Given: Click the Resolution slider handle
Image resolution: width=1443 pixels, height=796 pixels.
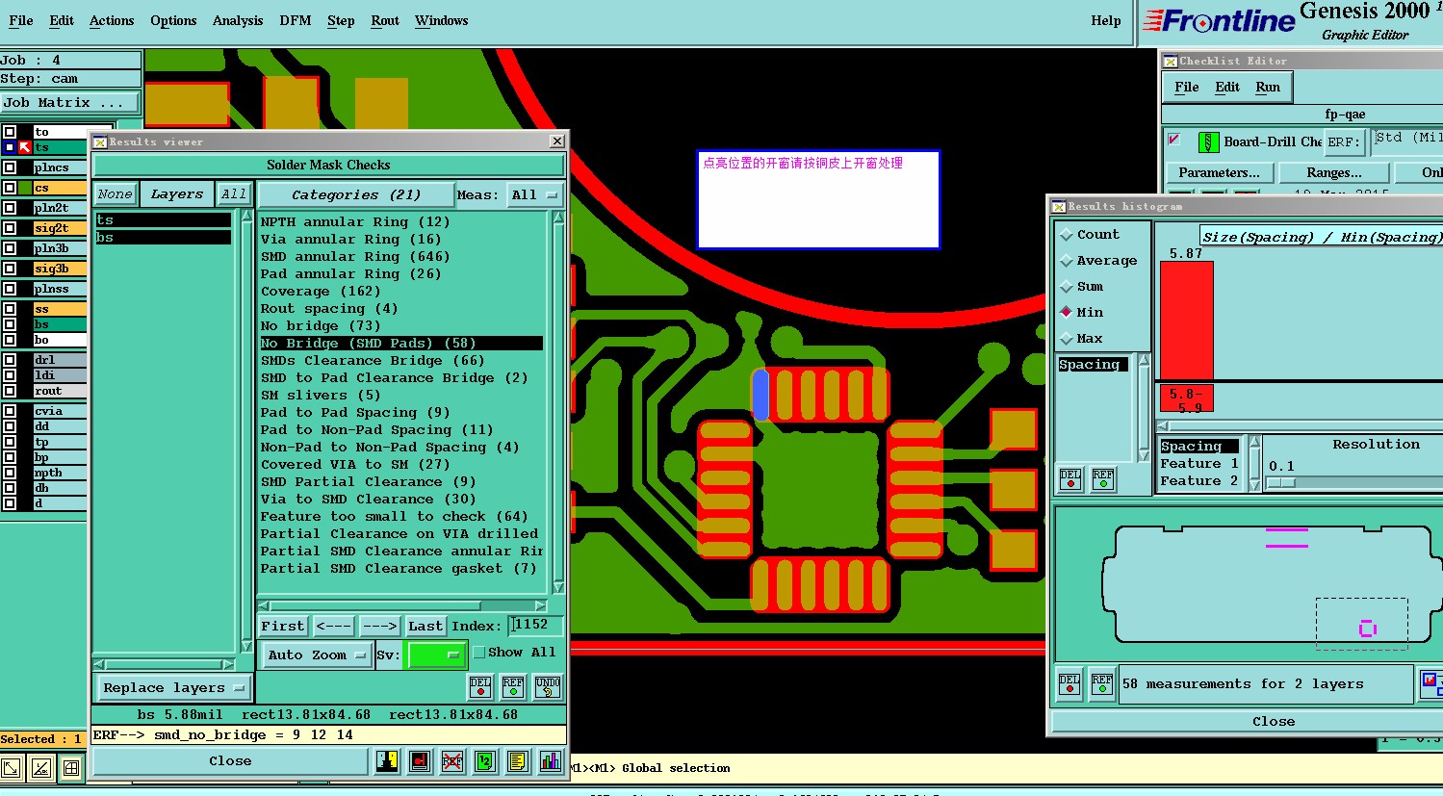Looking at the screenshot, I should click(1280, 483).
